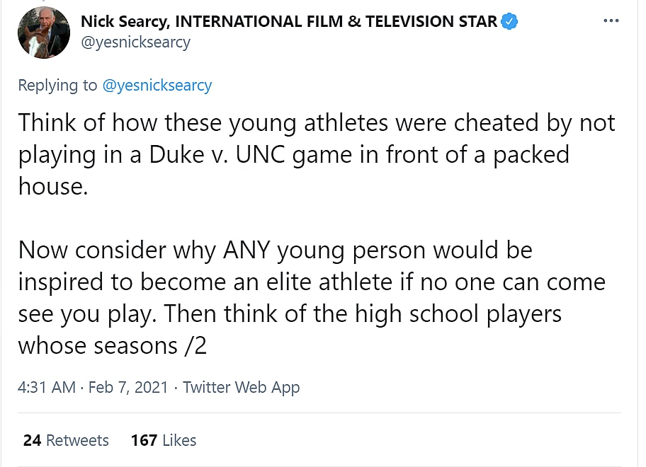Click the "Replying to" label text
Viewport: 646px width, 467px height.
(57, 86)
